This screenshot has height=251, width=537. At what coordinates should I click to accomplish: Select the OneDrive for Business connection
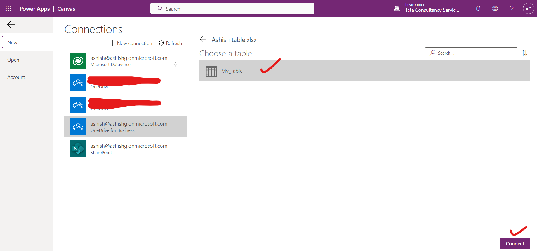[125, 127]
